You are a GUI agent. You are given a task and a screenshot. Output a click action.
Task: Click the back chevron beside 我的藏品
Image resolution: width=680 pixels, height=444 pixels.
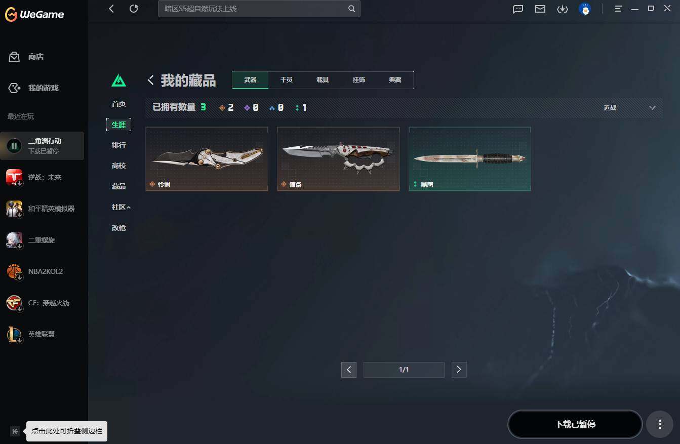point(150,80)
